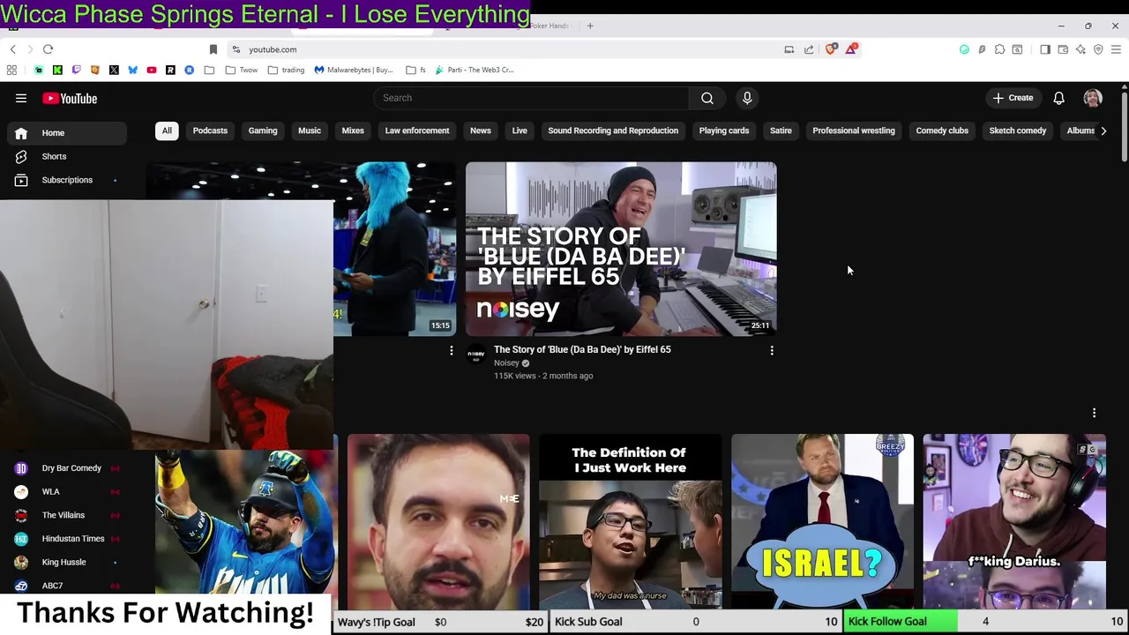This screenshot has width=1129, height=635.
Task: Select the All filter chip
Action: tap(167, 131)
